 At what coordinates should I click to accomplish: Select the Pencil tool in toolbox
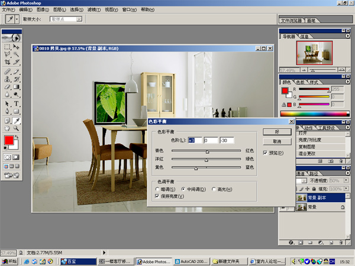(x=16, y=72)
